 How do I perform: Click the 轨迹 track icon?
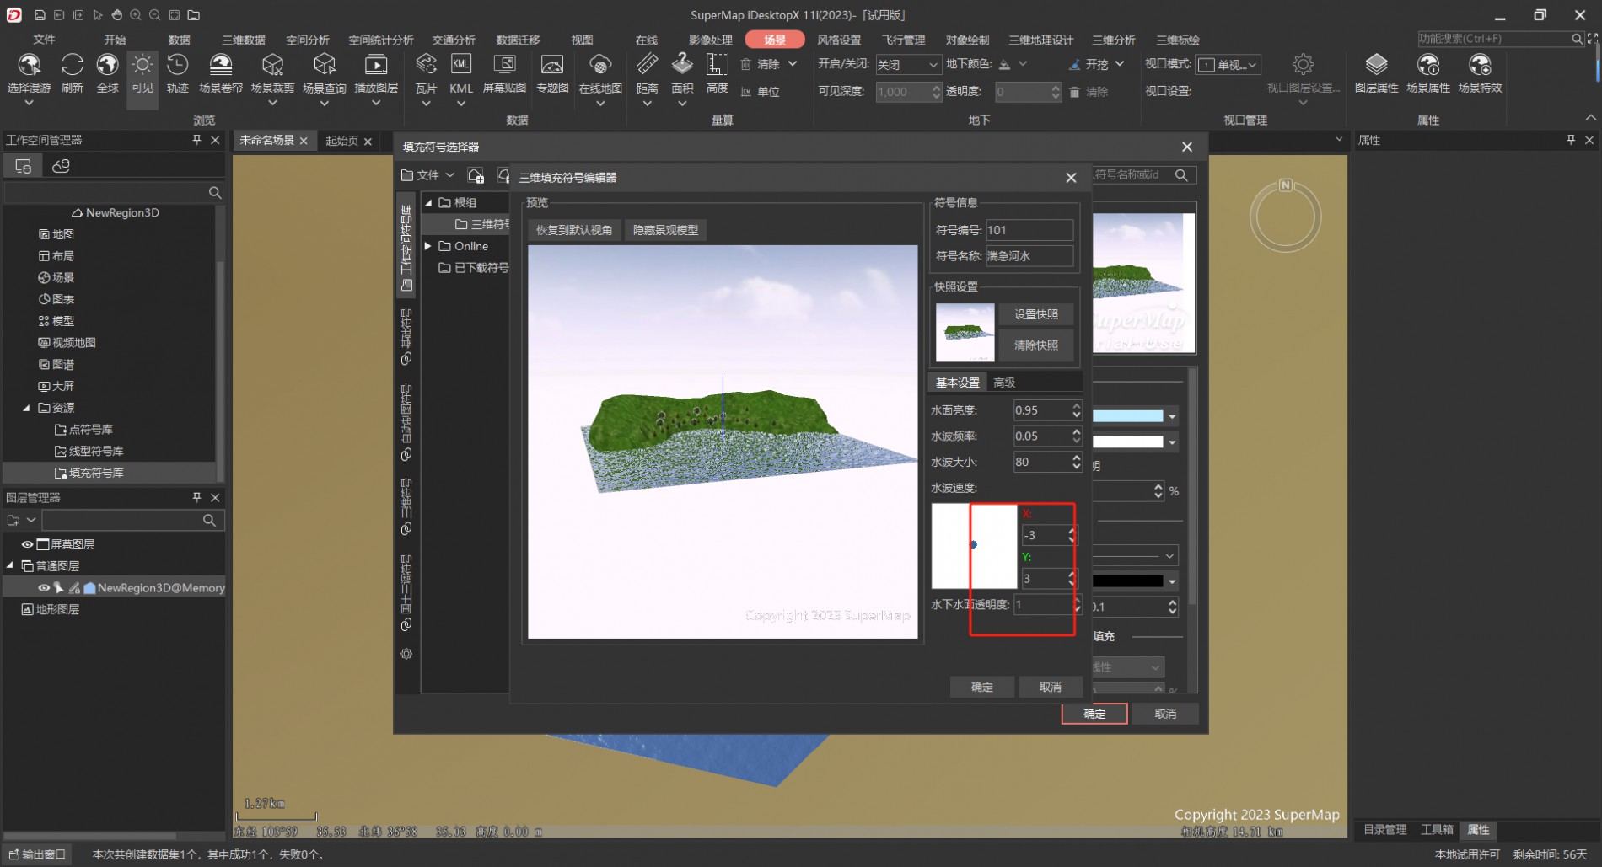click(x=177, y=65)
